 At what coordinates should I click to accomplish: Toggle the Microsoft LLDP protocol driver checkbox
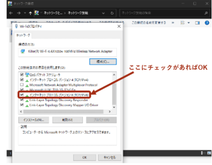coord(22,89)
